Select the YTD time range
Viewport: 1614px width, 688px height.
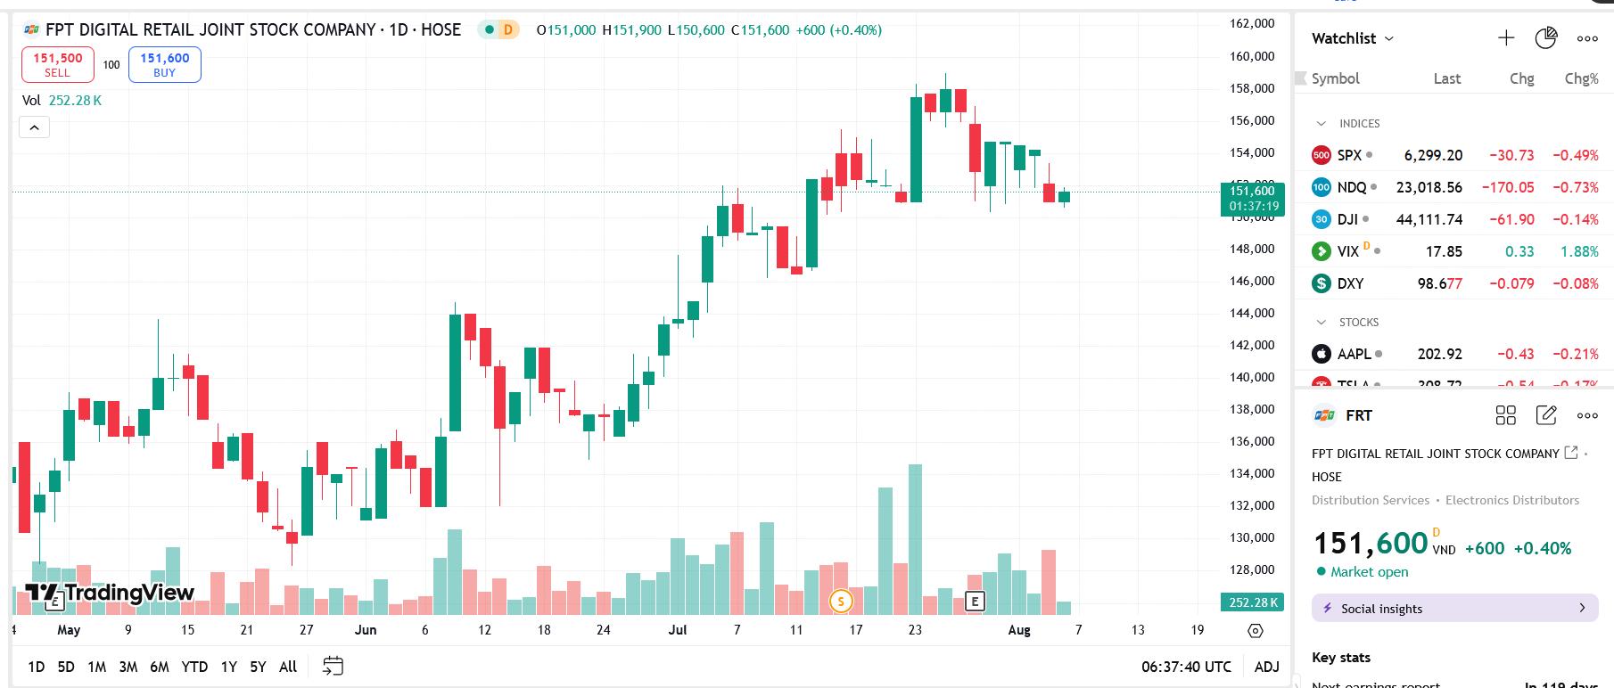pos(194,667)
